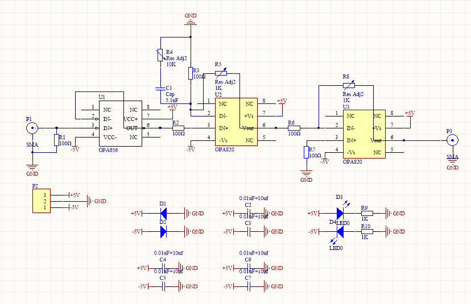
Task: Select the U1 op-amp component body
Action: 121,124
